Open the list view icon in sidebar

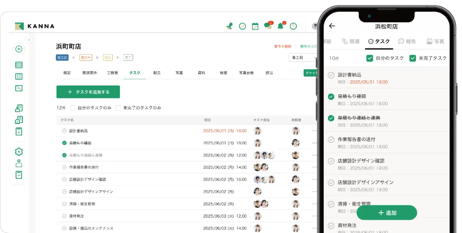point(19,65)
